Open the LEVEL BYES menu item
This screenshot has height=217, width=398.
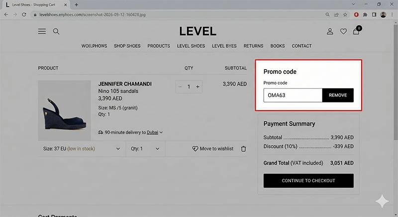[x=224, y=46]
